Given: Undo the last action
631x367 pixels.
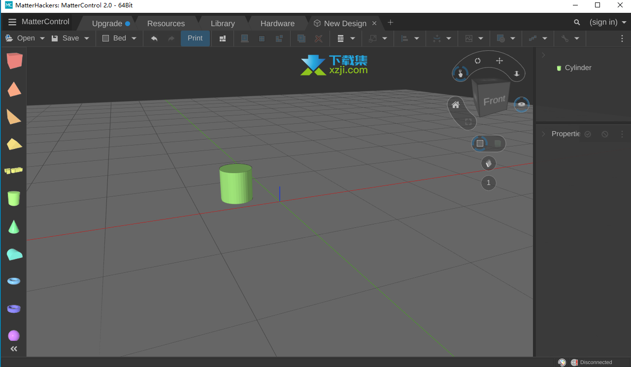Looking at the screenshot, I should click(154, 38).
